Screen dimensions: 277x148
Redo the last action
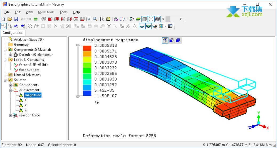coord(29,19)
